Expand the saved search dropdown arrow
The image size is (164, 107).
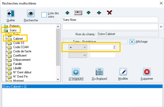(161, 27)
